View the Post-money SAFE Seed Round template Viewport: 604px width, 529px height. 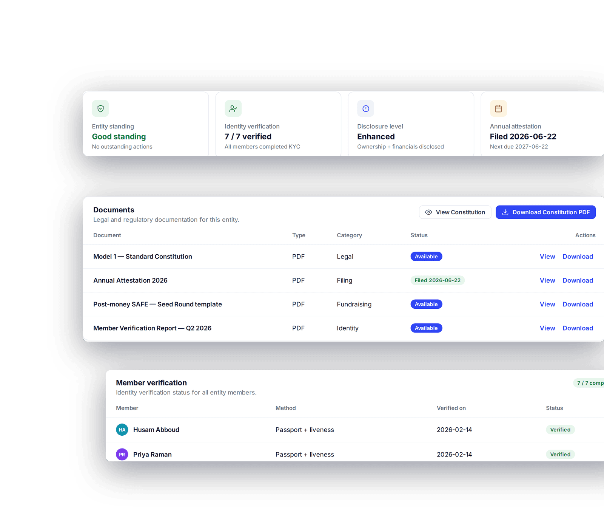[547, 304]
